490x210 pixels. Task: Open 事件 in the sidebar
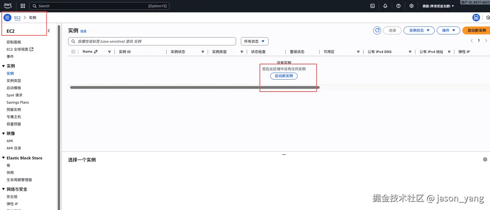click(10, 56)
